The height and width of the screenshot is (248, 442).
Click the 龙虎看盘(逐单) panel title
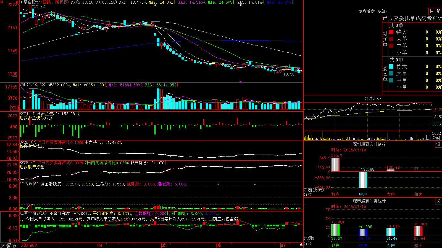pyautogui.click(x=373, y=11)
